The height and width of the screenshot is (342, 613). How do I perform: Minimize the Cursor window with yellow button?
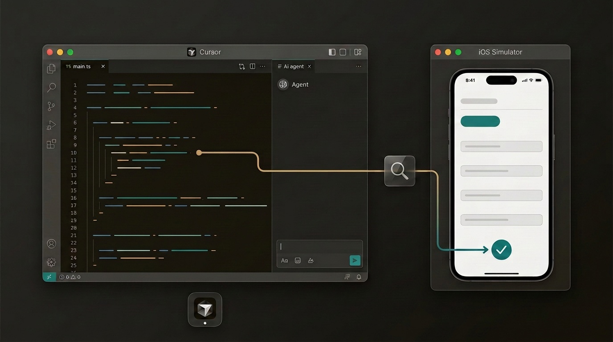pyautogui.click(x=60, y=52)
